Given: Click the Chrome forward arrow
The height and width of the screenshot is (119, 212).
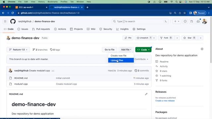Looking at the screenshot, I should [8, 13].
